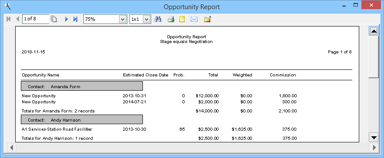Click the 2,100.00 commission subtotal
Screen dimensions: 384x158
[288, 111]
